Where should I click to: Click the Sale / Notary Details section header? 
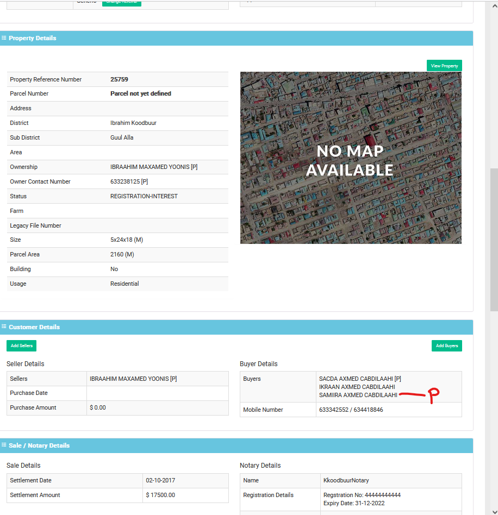click(x=236, y=445)
